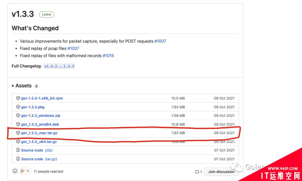Click the 7.58 MB size of windows.zip
Screen dimensions: 302x181
click(178, 116)
